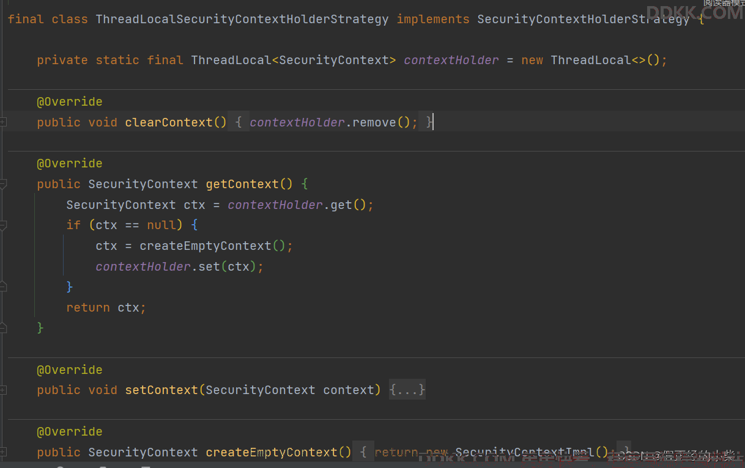
Task: Click the ThreadLocalSecurityContextHolderStrategy class name
Action: tap(242, 19)
